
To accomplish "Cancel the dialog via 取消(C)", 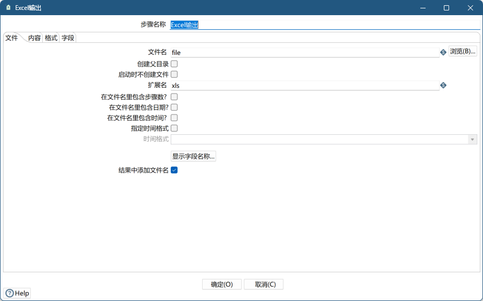I will coord(263,284).
